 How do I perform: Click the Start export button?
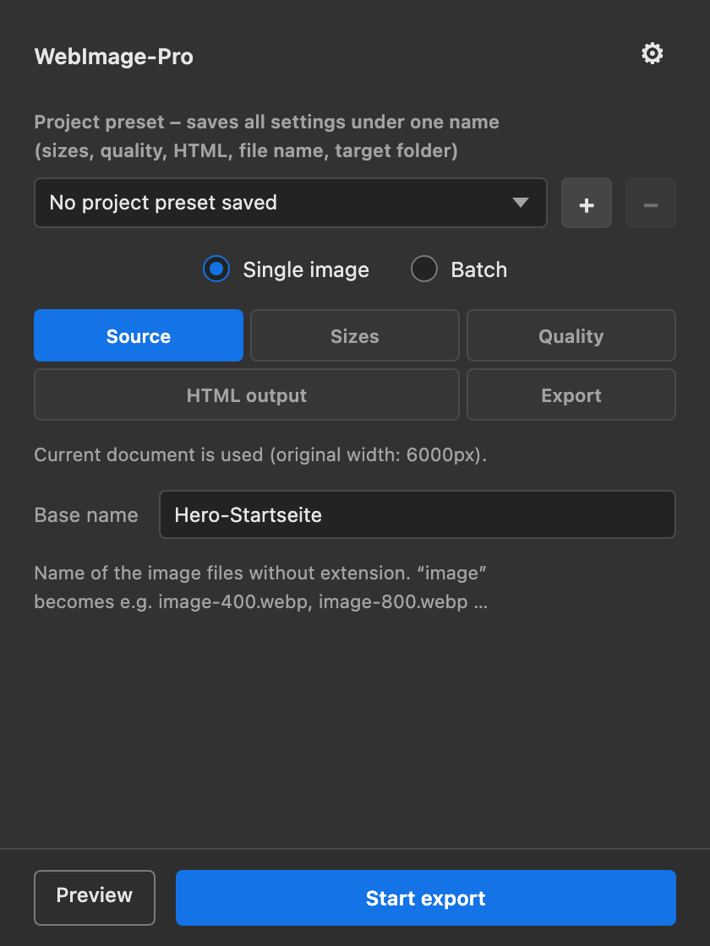coord(426,897)
